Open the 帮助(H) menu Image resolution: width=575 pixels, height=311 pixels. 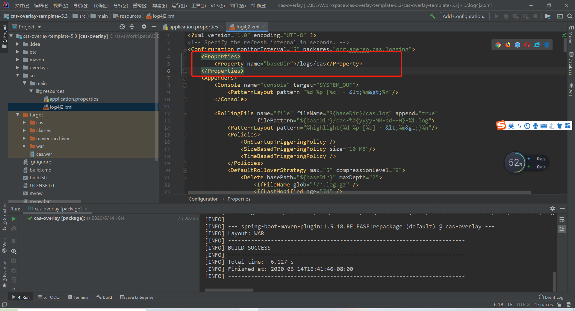(x=258, y=5)
